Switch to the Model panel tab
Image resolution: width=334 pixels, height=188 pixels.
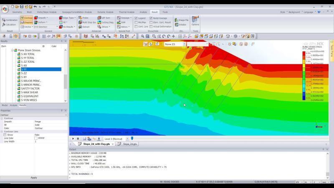click(x=5, y=105)
